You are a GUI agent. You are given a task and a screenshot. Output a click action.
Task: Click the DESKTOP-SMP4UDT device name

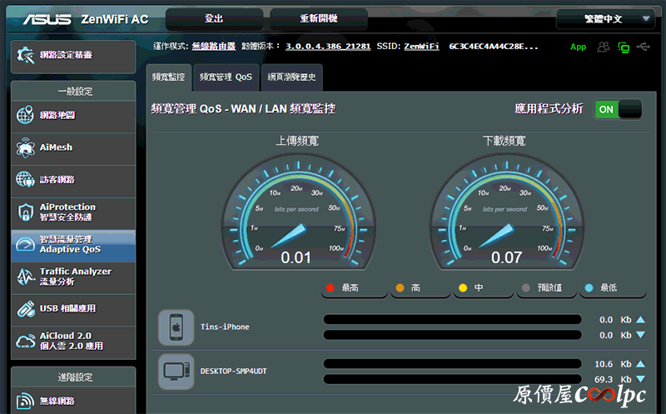tap(234, 372)
